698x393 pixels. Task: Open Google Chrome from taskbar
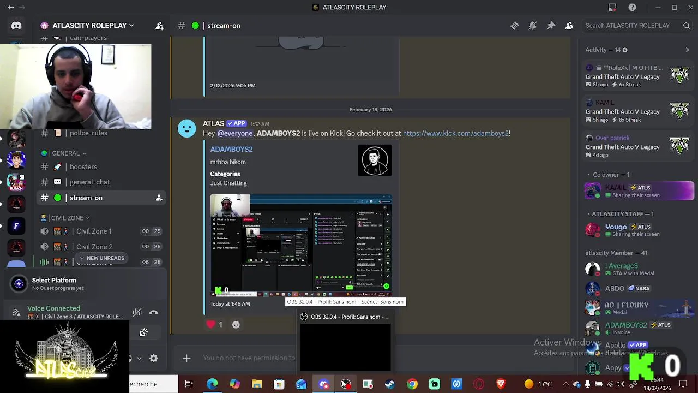click(x=412, y=384)
